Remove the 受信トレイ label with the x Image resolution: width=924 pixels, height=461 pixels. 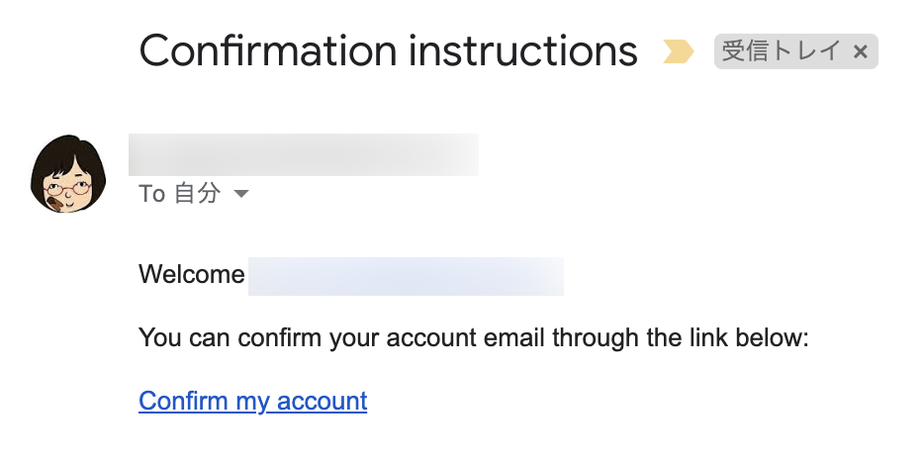(860, 52)
